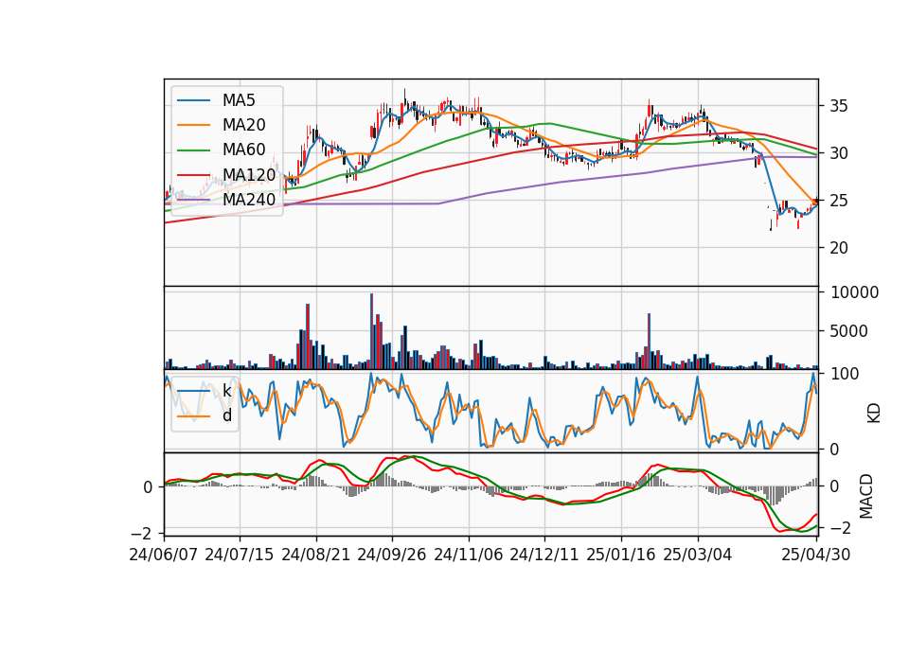Image resolution: width=909 pixels, height=653 pixels.
Task: Click the 24/07/15 date label
Action: click(239, 555)
